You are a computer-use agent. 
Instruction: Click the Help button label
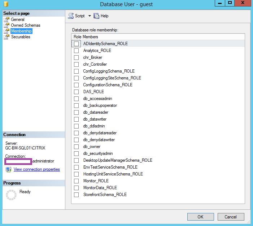tap(104, 16)
